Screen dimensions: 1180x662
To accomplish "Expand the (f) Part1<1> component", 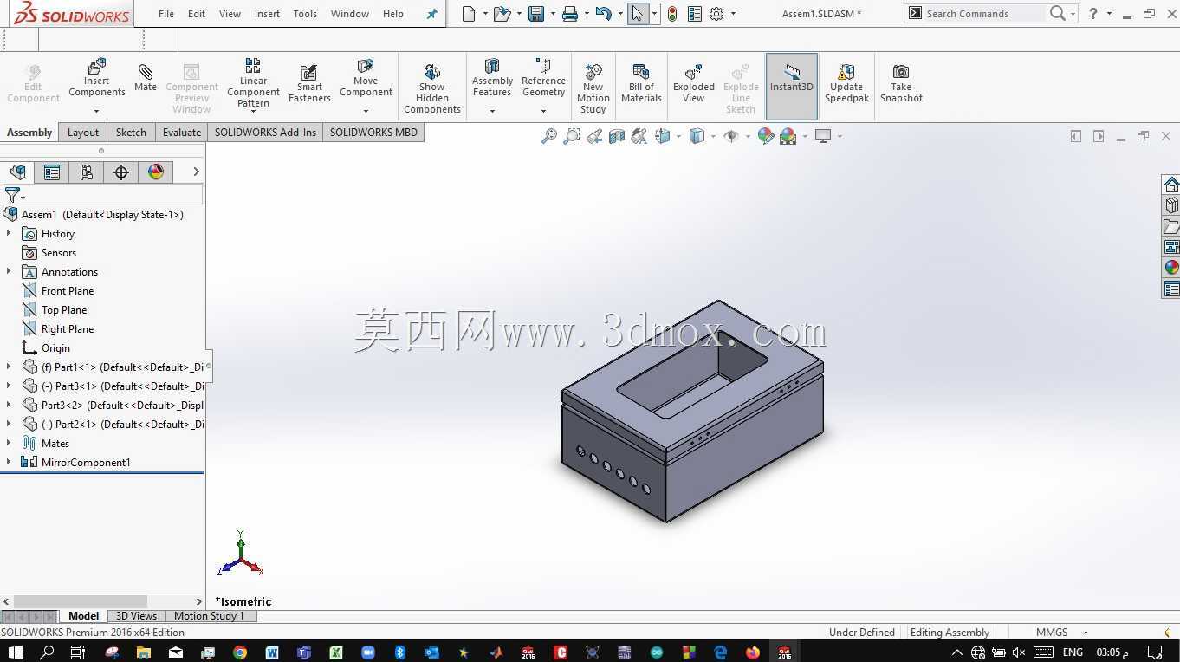I will click(9, 367).
